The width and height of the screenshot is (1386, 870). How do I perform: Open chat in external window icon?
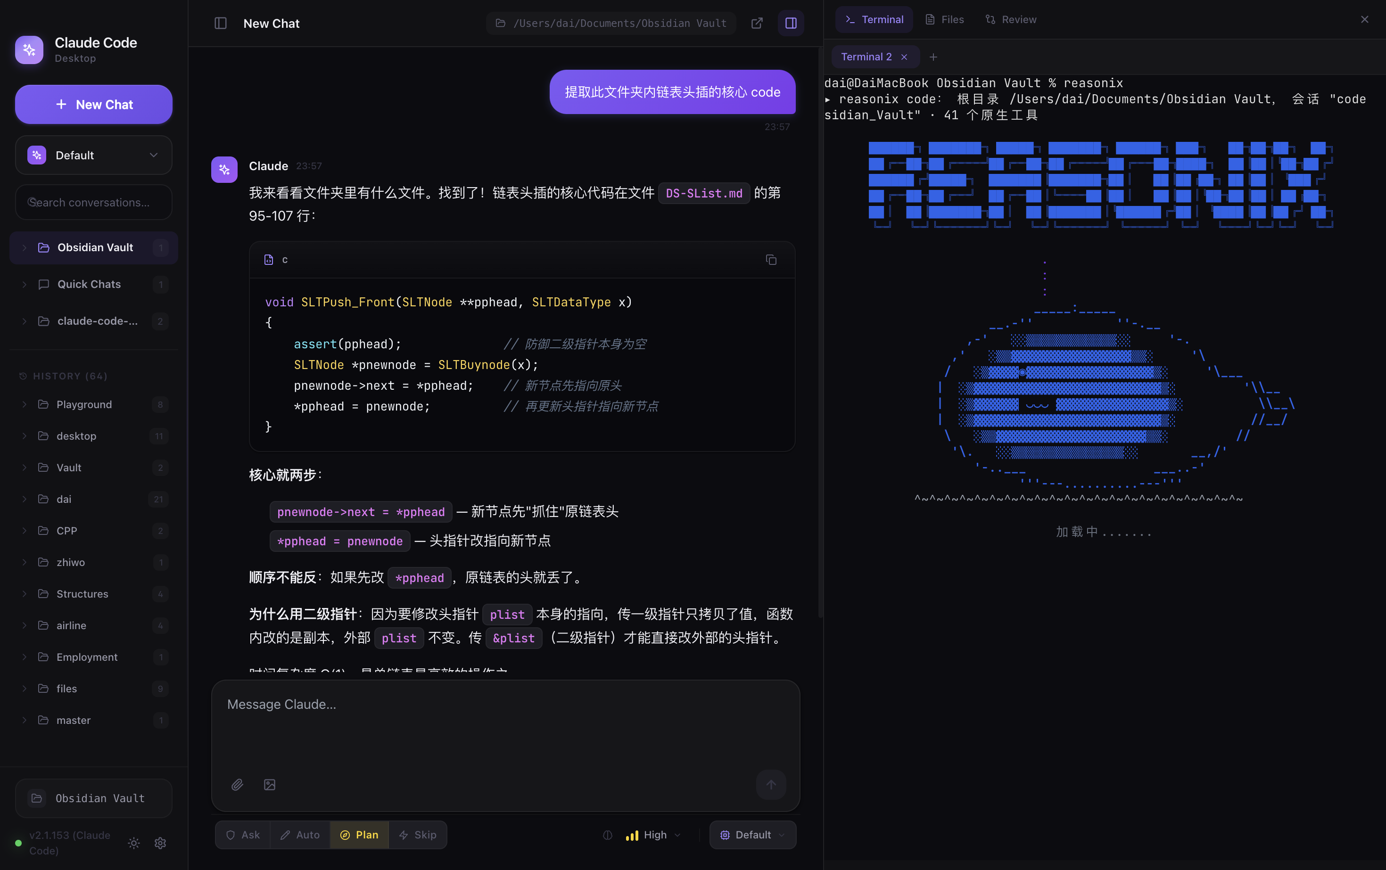point(757,23)
